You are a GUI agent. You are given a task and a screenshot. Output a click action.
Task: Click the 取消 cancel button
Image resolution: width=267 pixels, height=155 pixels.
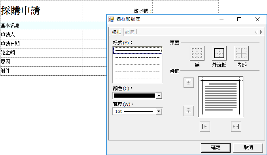click(x=248, y=148)
